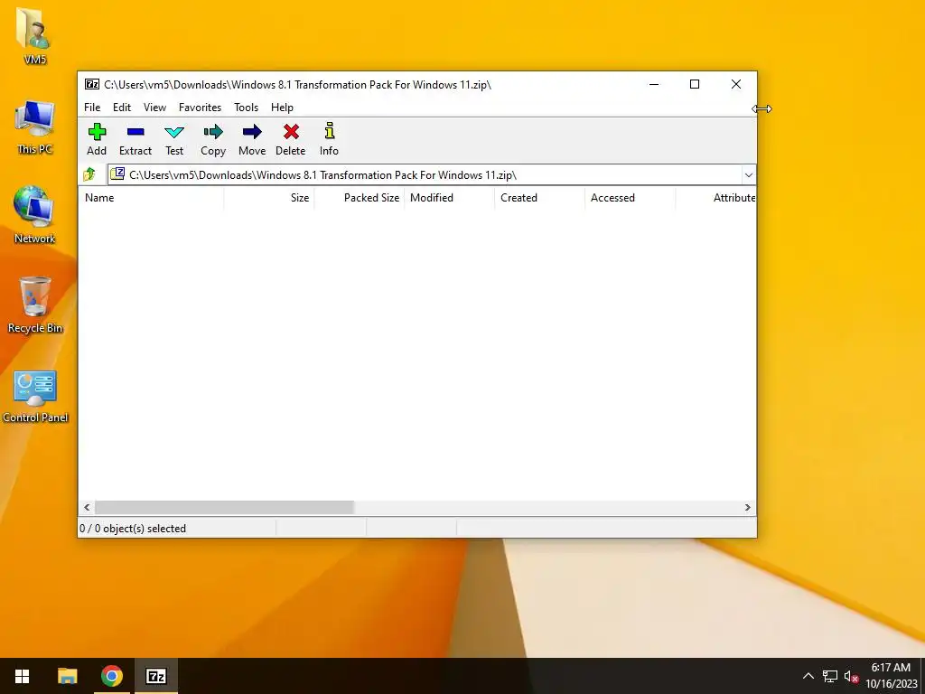Image resolution: width=925 pixels, height=694 pixels.
Task: Sort by the Name column
Action: (x=151, y=198)
